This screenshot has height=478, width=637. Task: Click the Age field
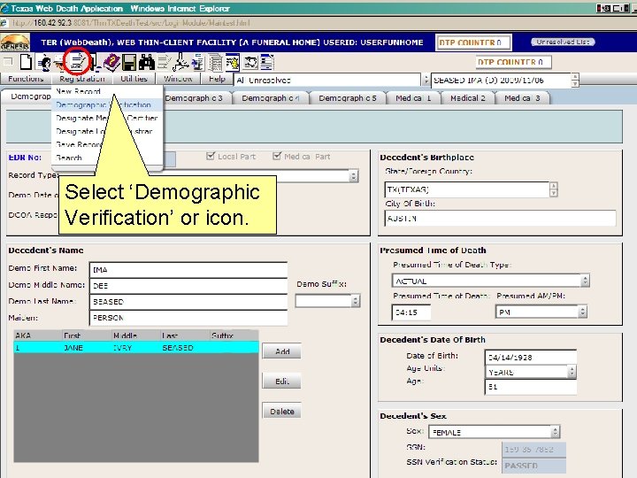531,387
